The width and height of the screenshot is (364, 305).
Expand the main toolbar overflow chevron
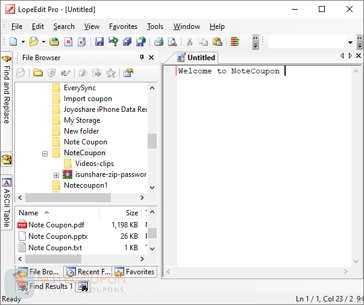point(256,42)
